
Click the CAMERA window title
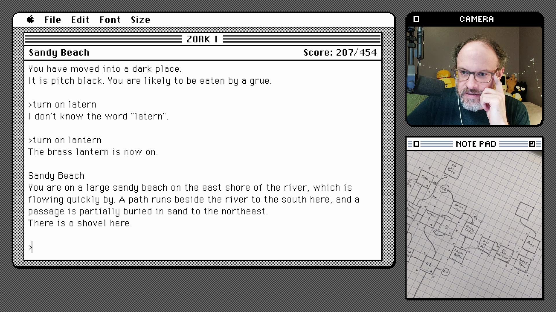click(x=476, y=19)
